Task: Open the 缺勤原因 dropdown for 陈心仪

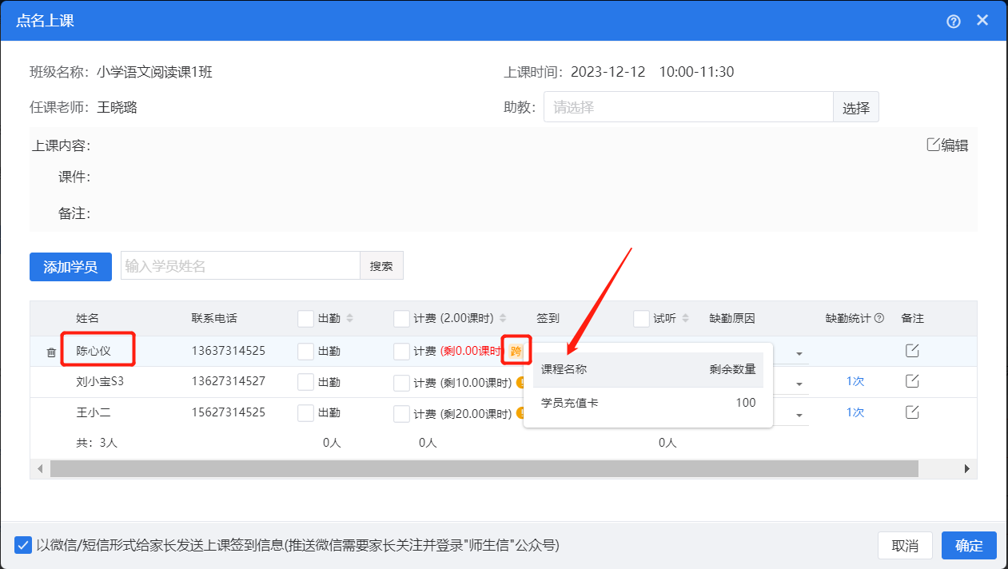Action: point(800,352)
